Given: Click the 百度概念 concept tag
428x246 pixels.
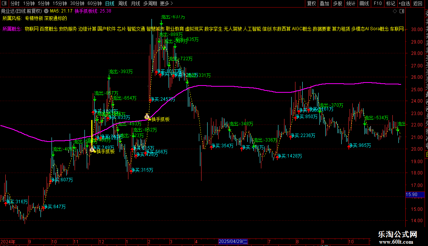Looking at the screenshot, I should pos(48,29).
